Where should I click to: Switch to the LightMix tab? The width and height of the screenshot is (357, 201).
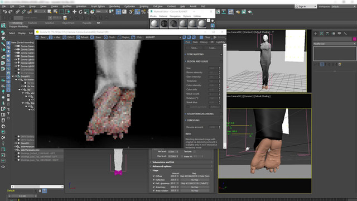220,42
